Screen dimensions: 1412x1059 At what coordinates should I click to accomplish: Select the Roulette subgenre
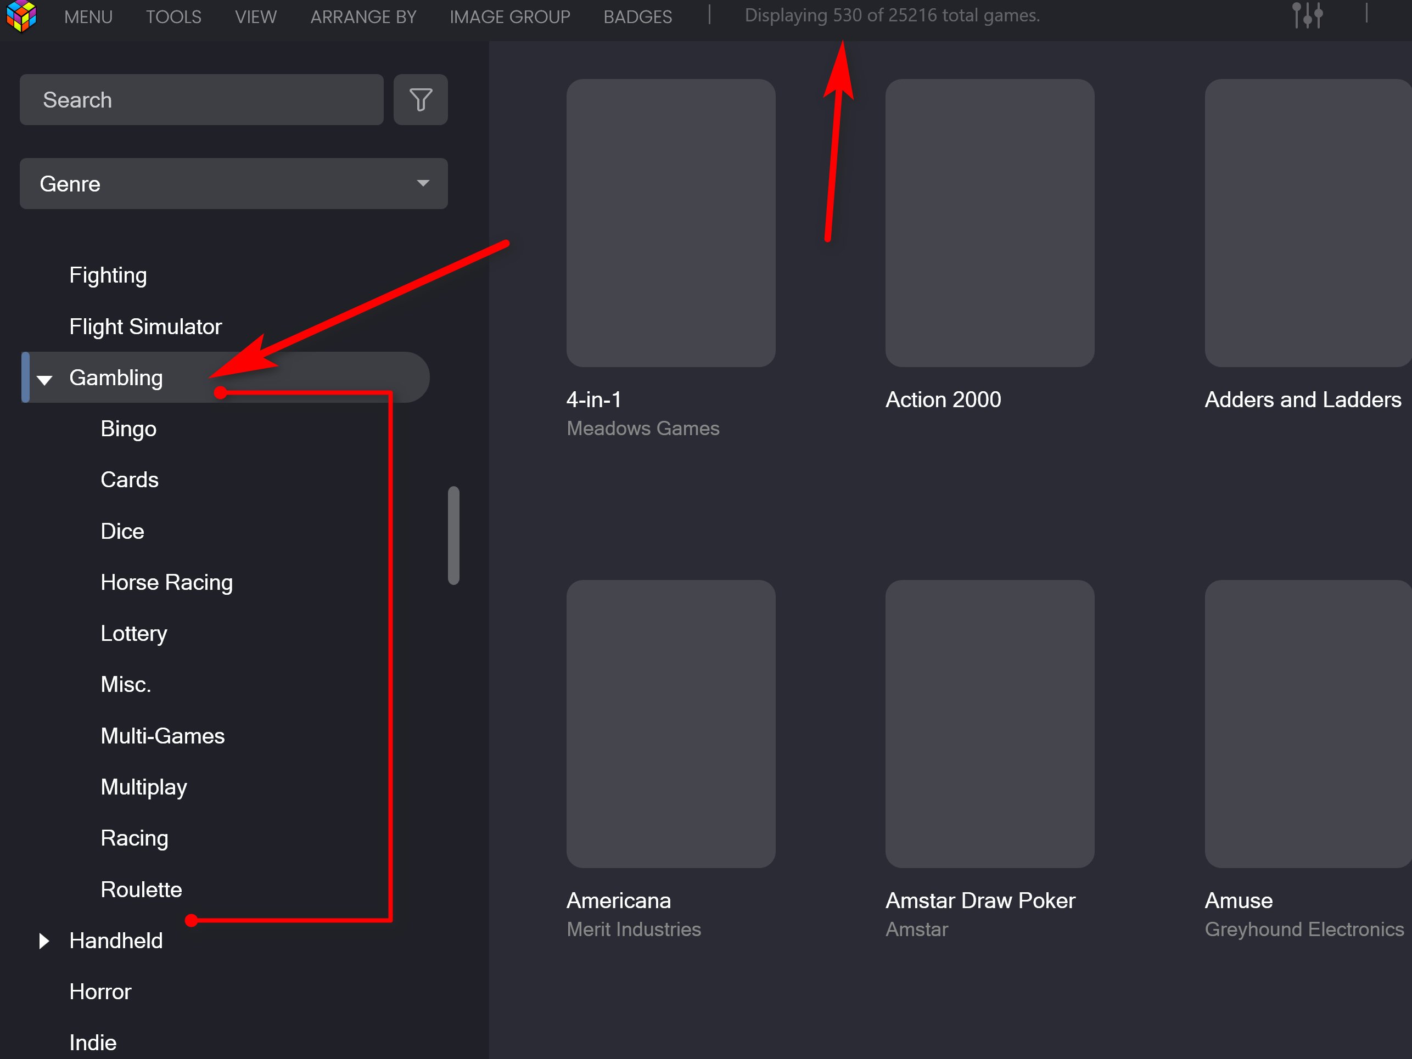pyautogui.click(x=141, y=889)
